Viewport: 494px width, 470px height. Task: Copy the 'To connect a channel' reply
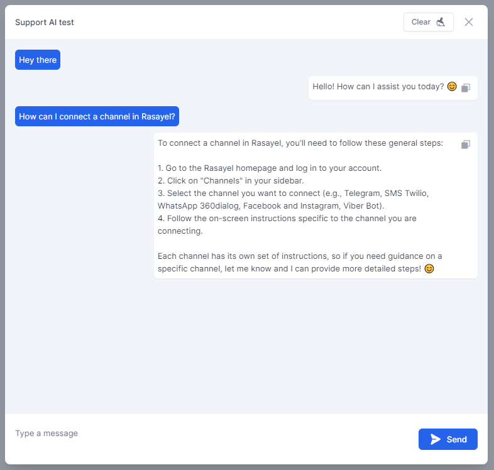466,145
